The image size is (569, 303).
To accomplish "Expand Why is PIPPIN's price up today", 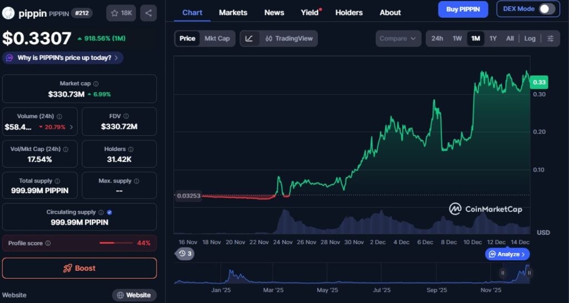I will tap(63, 58).
